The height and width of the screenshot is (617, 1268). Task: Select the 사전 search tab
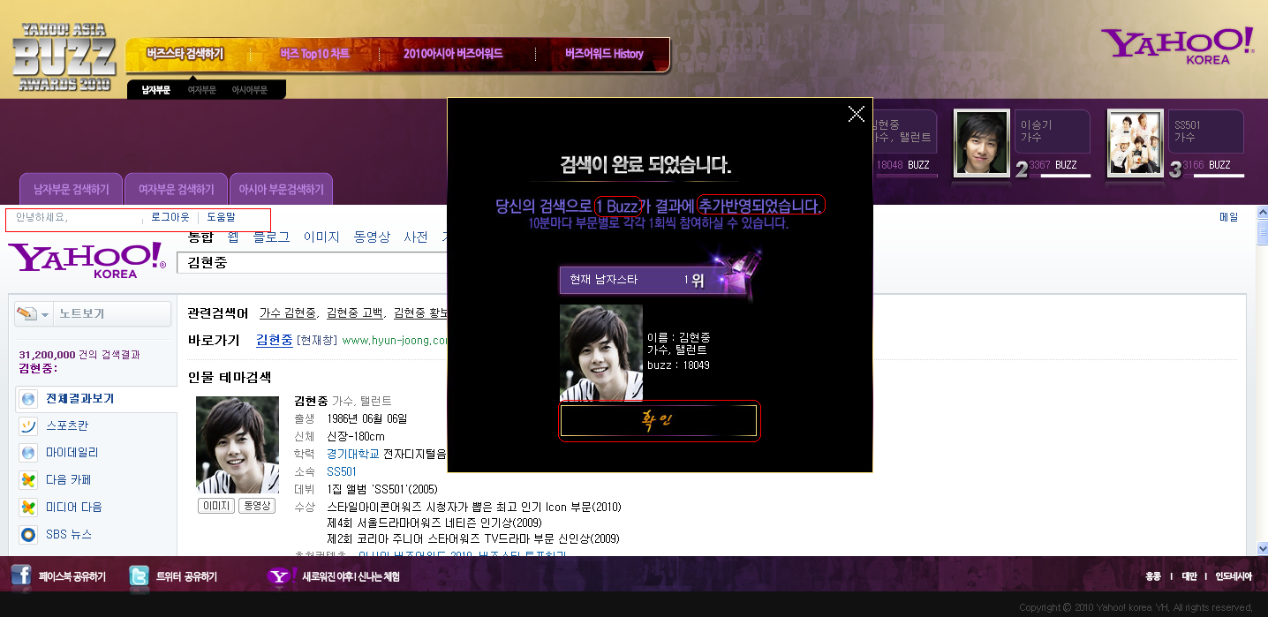tap(416, 237)
